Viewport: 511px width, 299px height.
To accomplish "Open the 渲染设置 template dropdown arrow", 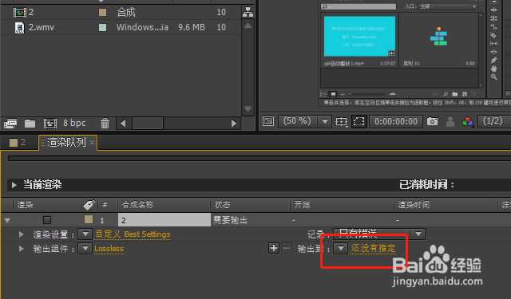I will click(85, 234).
